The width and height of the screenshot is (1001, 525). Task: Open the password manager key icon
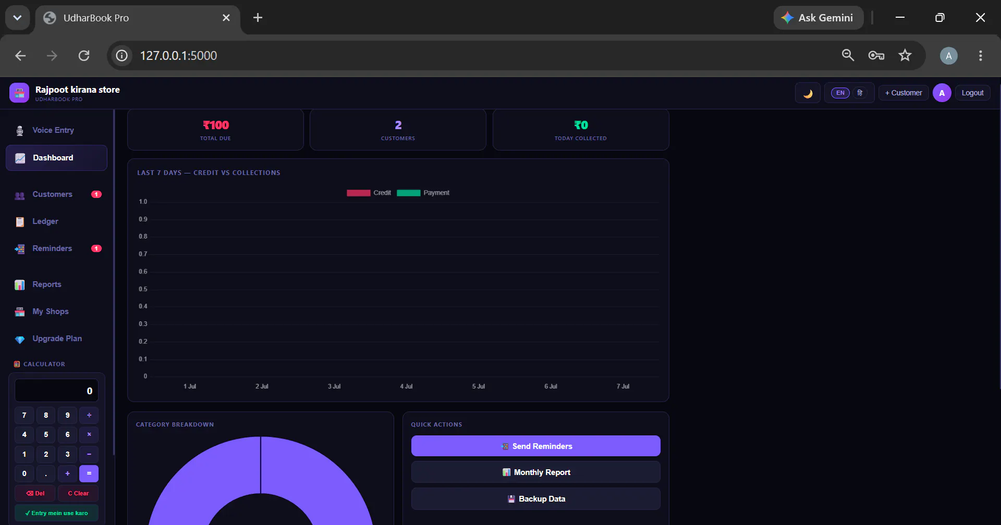876,55
